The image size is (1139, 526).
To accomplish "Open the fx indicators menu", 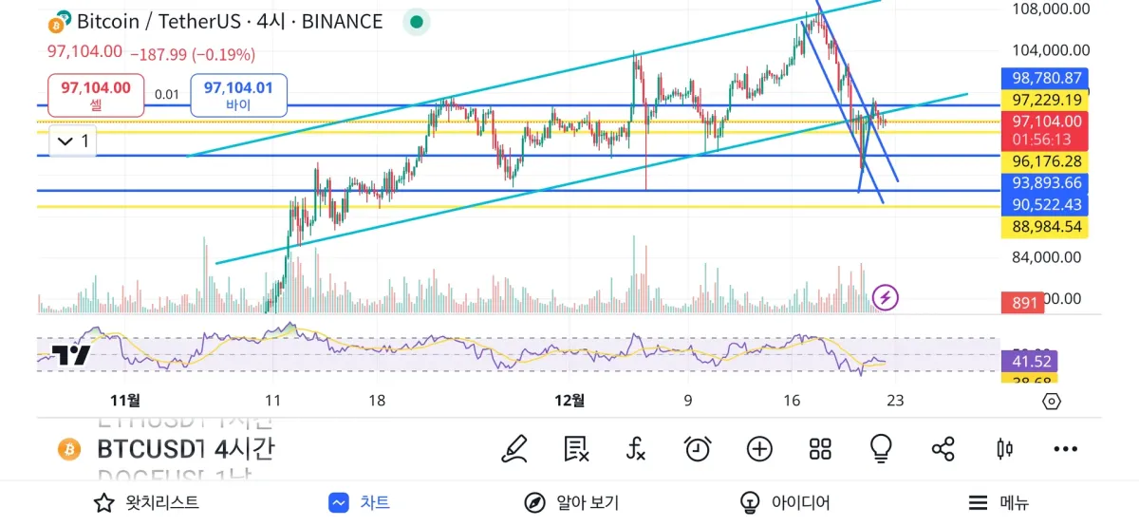I will tap(637, 448).
